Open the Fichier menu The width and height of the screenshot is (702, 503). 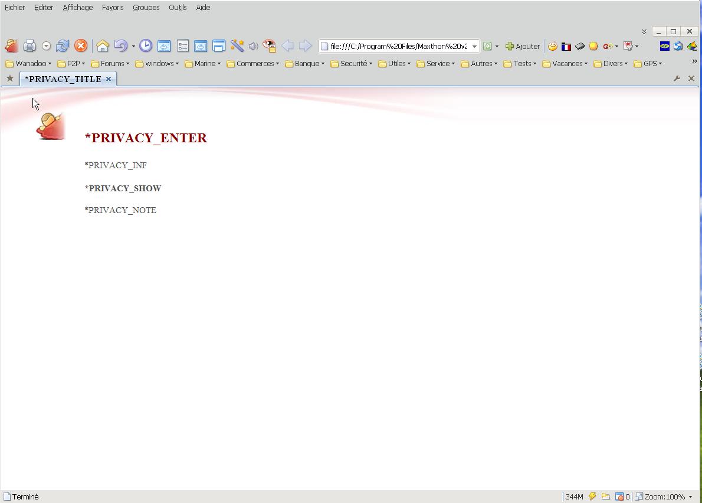tap(15, 8)
